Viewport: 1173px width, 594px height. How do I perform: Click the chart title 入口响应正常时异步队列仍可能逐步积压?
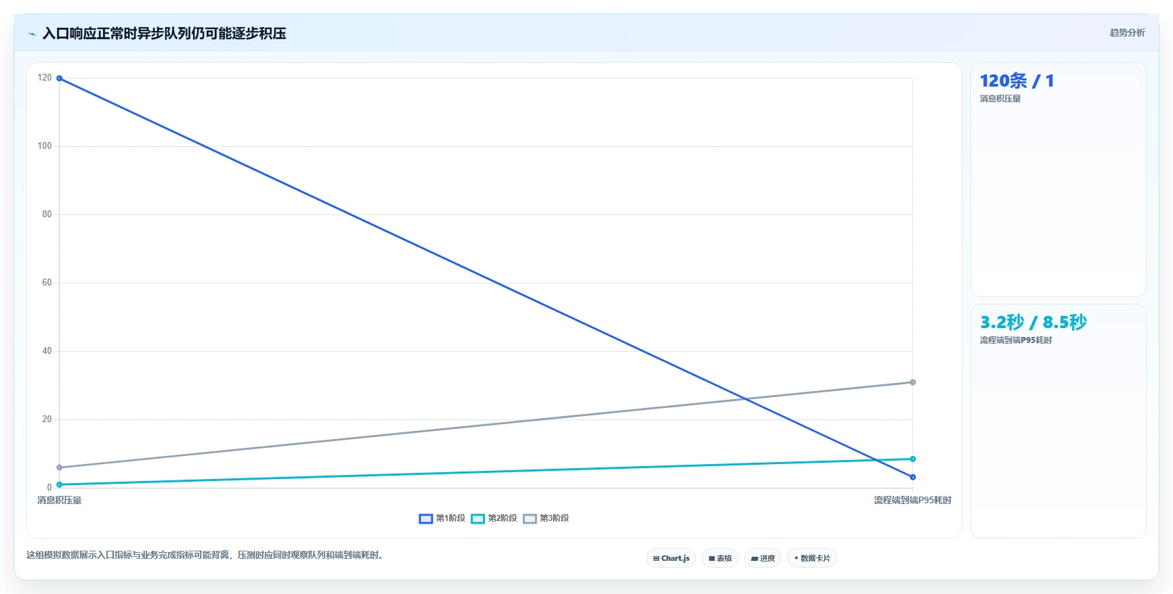point(164,34)
